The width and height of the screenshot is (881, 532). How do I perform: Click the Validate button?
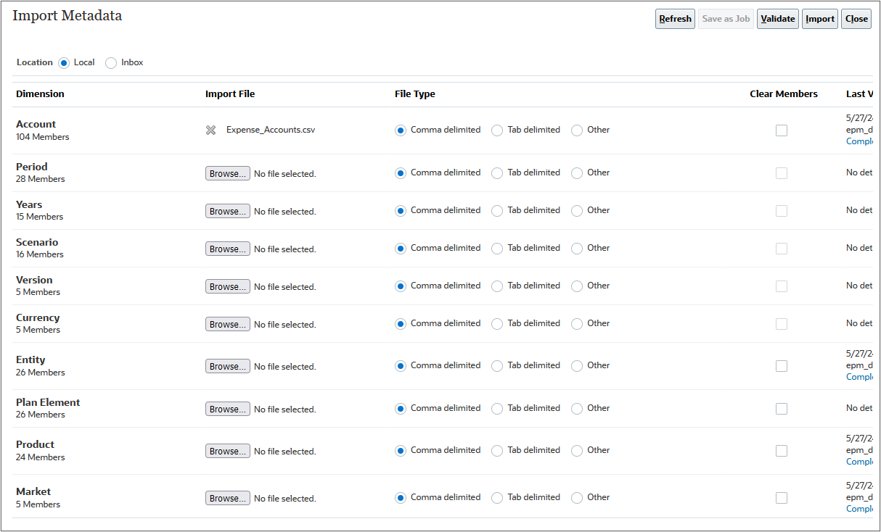[x=777, y=19]
